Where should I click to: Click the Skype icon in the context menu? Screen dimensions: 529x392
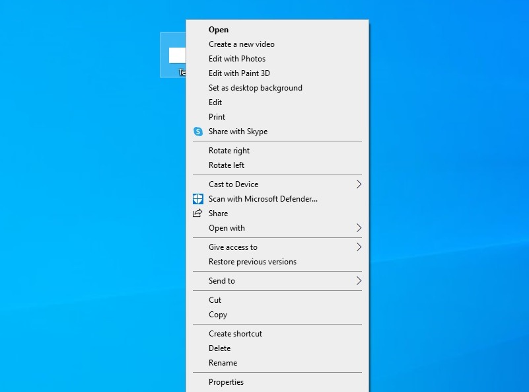197,132
